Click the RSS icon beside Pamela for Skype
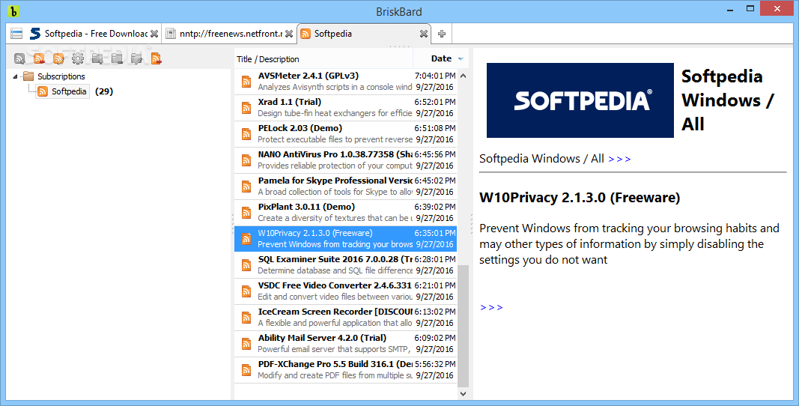 246,187
